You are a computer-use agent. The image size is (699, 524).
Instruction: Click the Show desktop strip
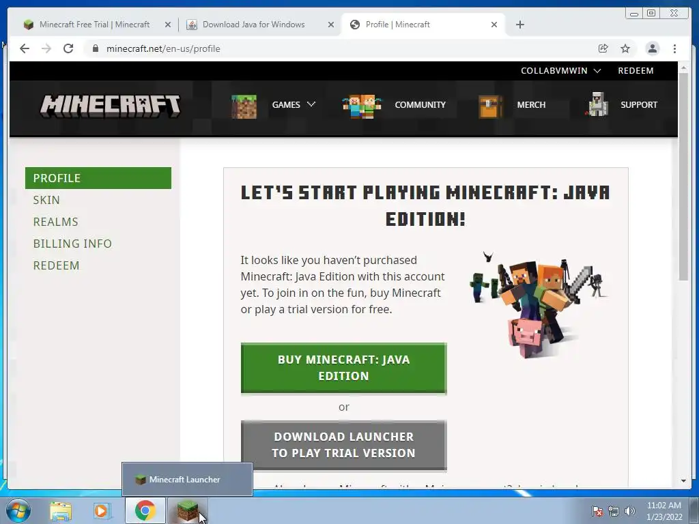pos(696,510)
